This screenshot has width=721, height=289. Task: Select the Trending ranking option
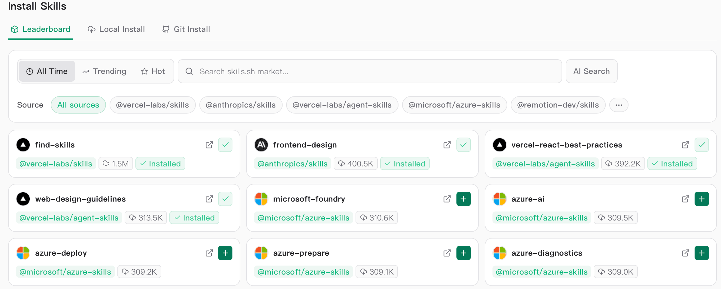click(x=104, y=71)
